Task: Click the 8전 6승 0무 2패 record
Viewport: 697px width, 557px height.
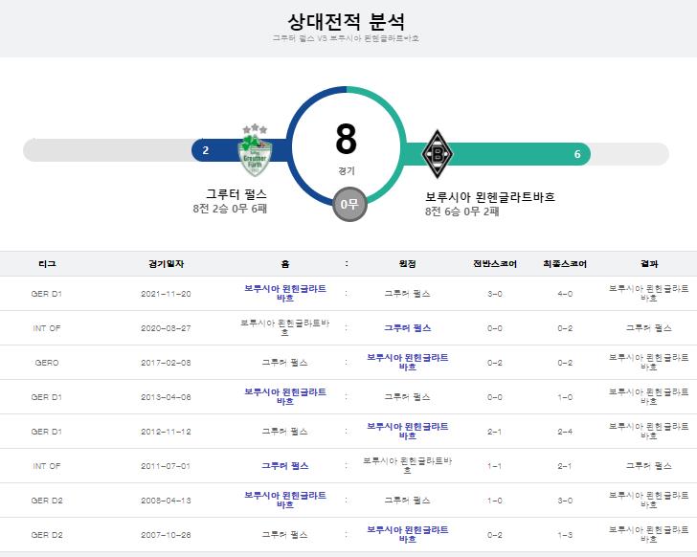Action: (462, 212)
